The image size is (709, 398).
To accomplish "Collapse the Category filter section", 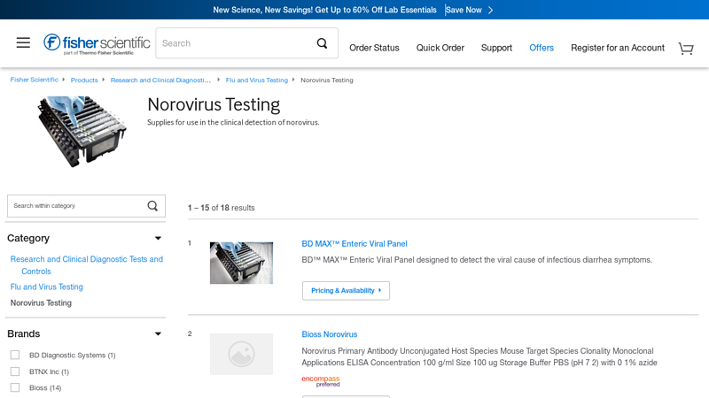I will tap(158, 238).
